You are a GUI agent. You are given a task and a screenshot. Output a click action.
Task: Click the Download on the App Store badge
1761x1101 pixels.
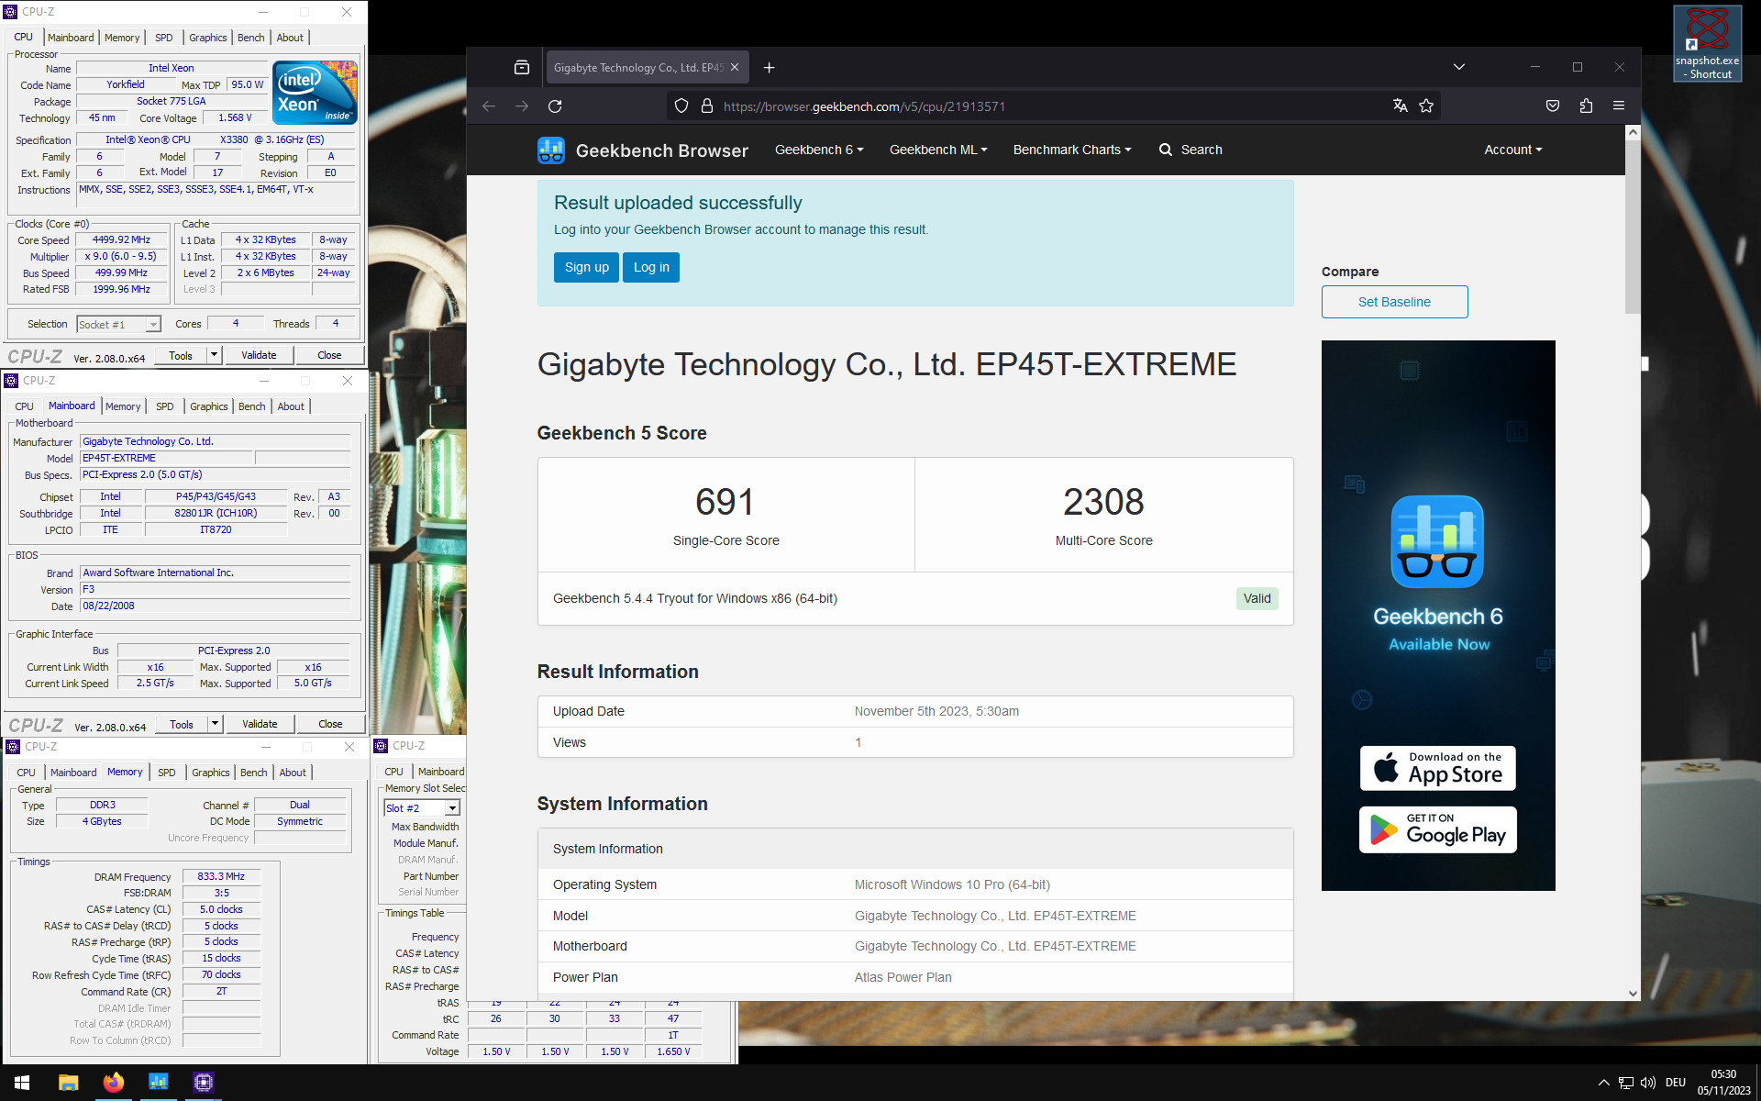pos(1437,769)
